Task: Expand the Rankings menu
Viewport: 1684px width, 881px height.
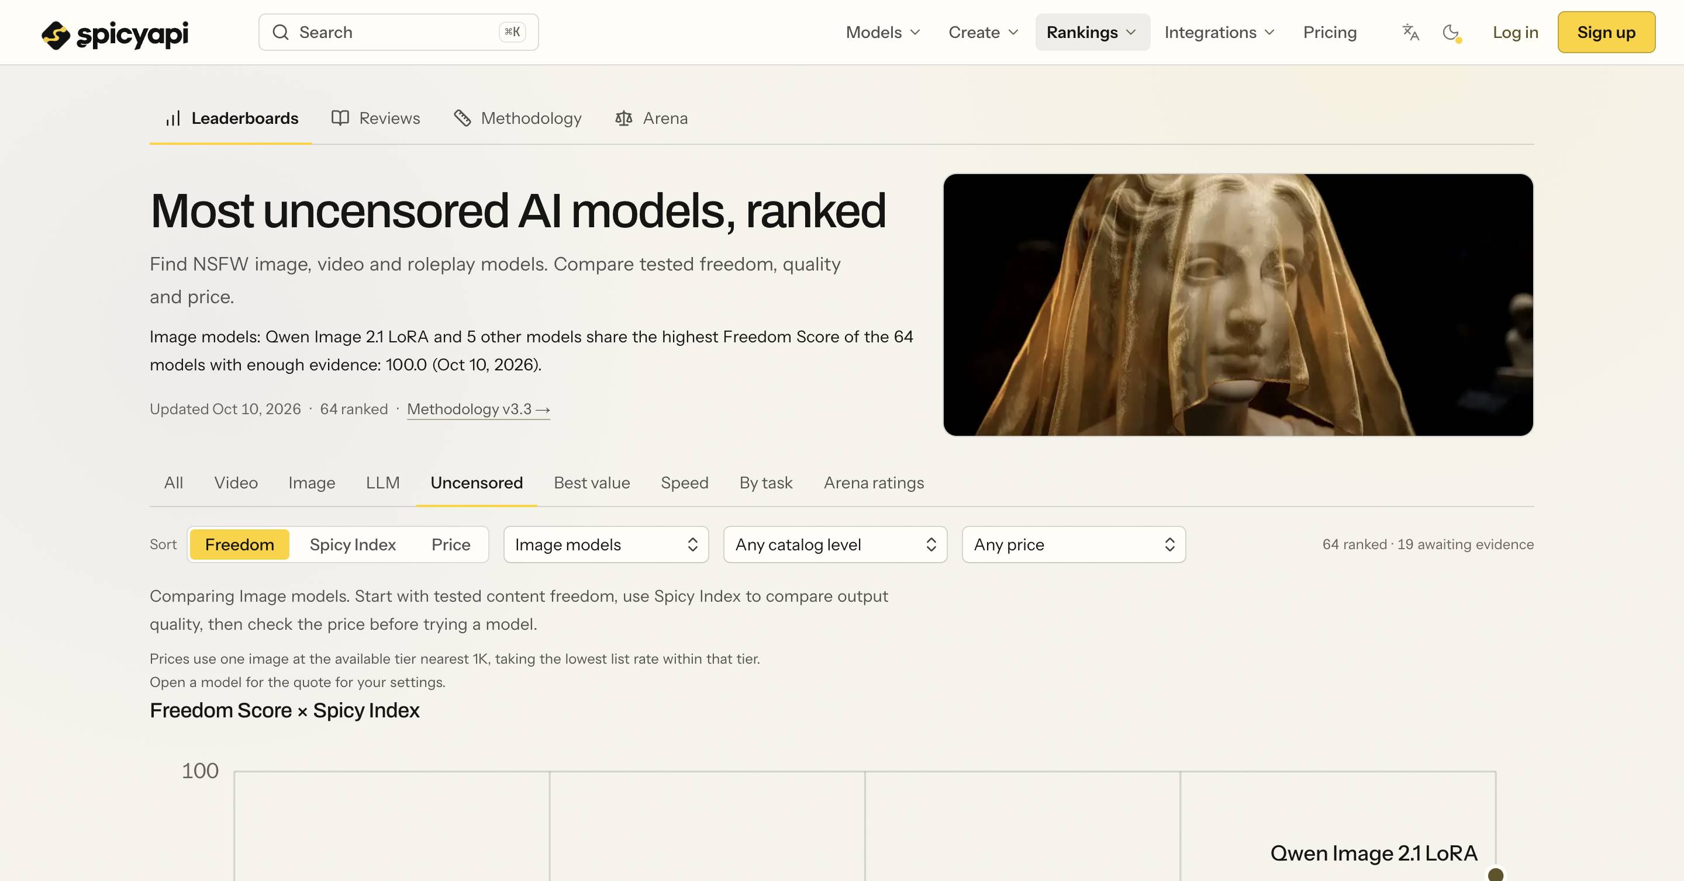Action: click(1092, 32)
